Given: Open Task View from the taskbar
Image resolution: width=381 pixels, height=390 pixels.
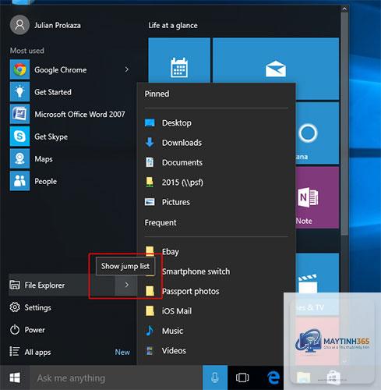Looking at the screenshot, I should point(242,378).
